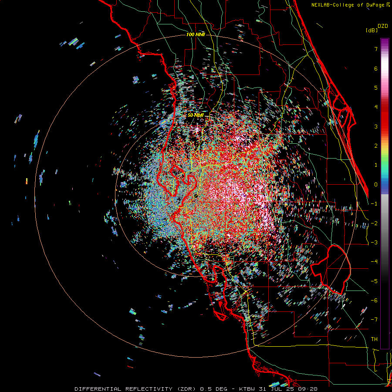
Task: Click the ZDR product title caption at bottom
Action: (x=196, y=389)
